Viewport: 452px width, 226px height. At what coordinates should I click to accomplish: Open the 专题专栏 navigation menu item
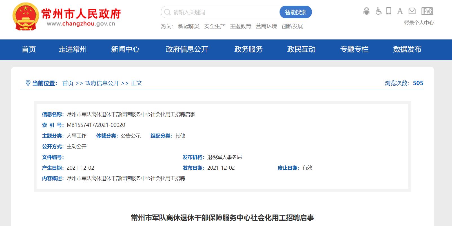point(354,49)
